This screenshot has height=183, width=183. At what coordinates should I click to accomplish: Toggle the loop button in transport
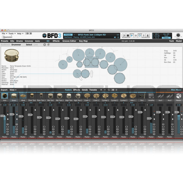[x=140, y=35]
